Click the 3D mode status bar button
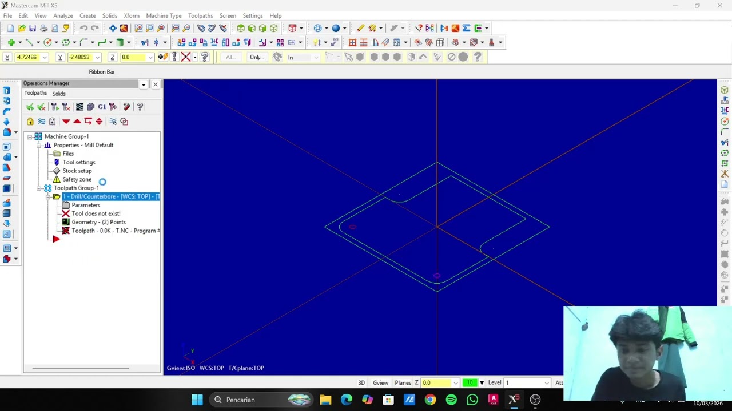Screen dimensions: 732x411 (361, 383)
